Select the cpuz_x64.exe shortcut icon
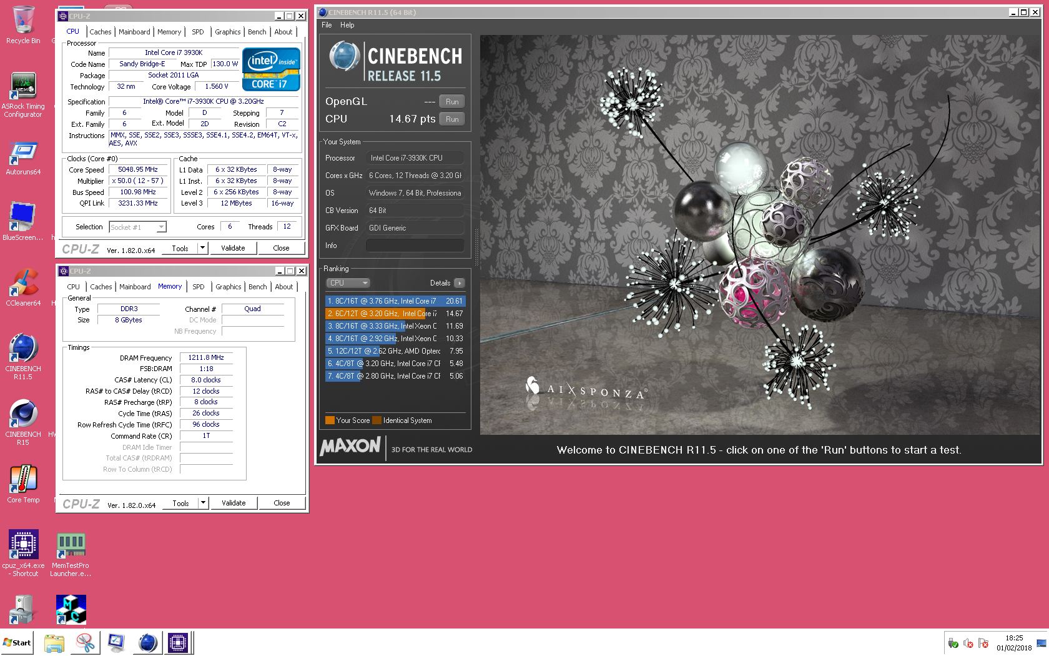The height and width of the screenshot is (656, 1049). (x=23, y=554)
